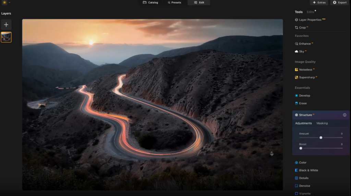Click the Develop sun icon
The width and height of the screenshot is (351, 196).
coord(296,96)
